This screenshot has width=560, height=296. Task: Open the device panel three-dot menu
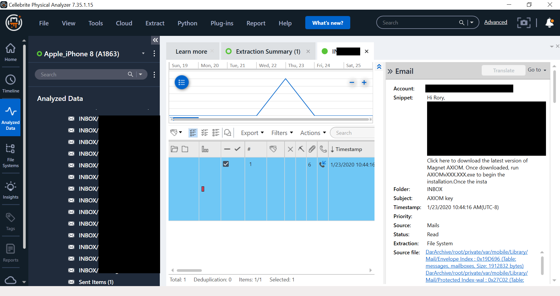tap(154, 53)
